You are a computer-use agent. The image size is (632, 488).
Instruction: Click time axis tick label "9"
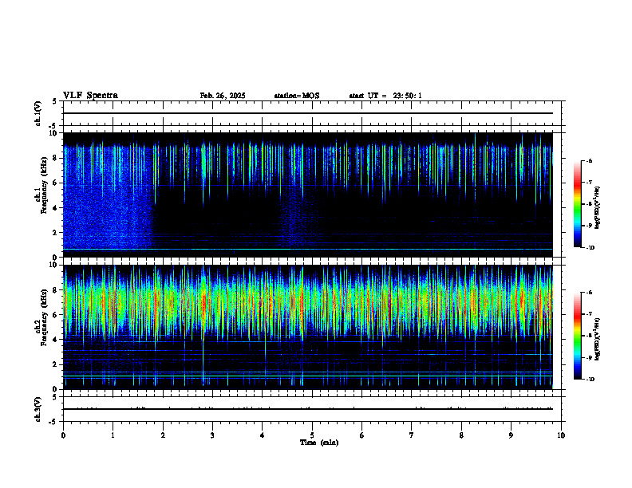coord(511,435)
